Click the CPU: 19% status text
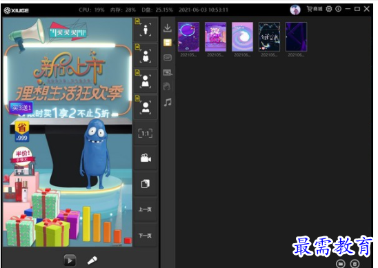Viewport: 378px width, 268px height. pyautogui.click(x=92, y=10)
